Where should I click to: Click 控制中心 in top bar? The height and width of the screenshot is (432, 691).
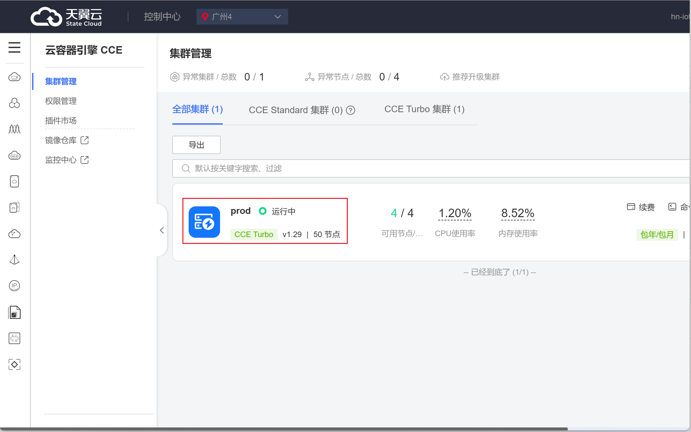point(162,17)
